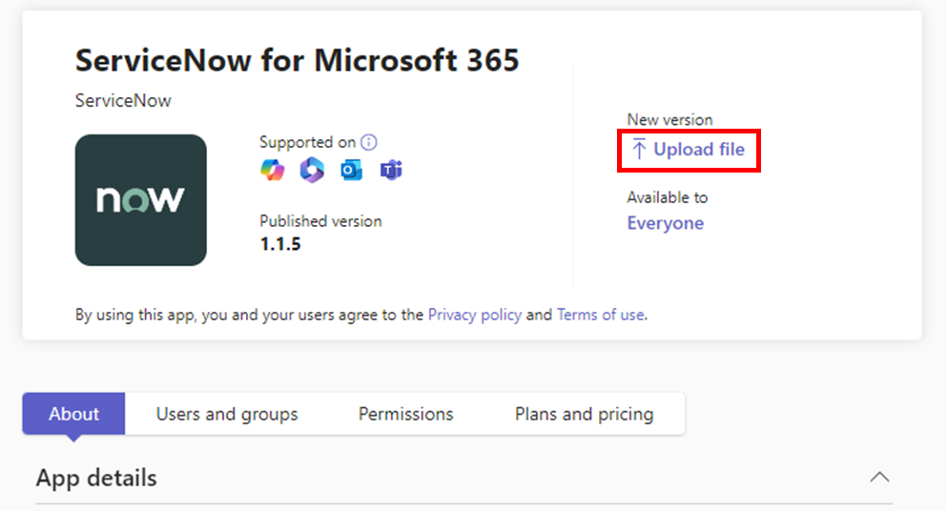Open the Terms of use link
The image size is (947, 511).
[x=600, y=315]
